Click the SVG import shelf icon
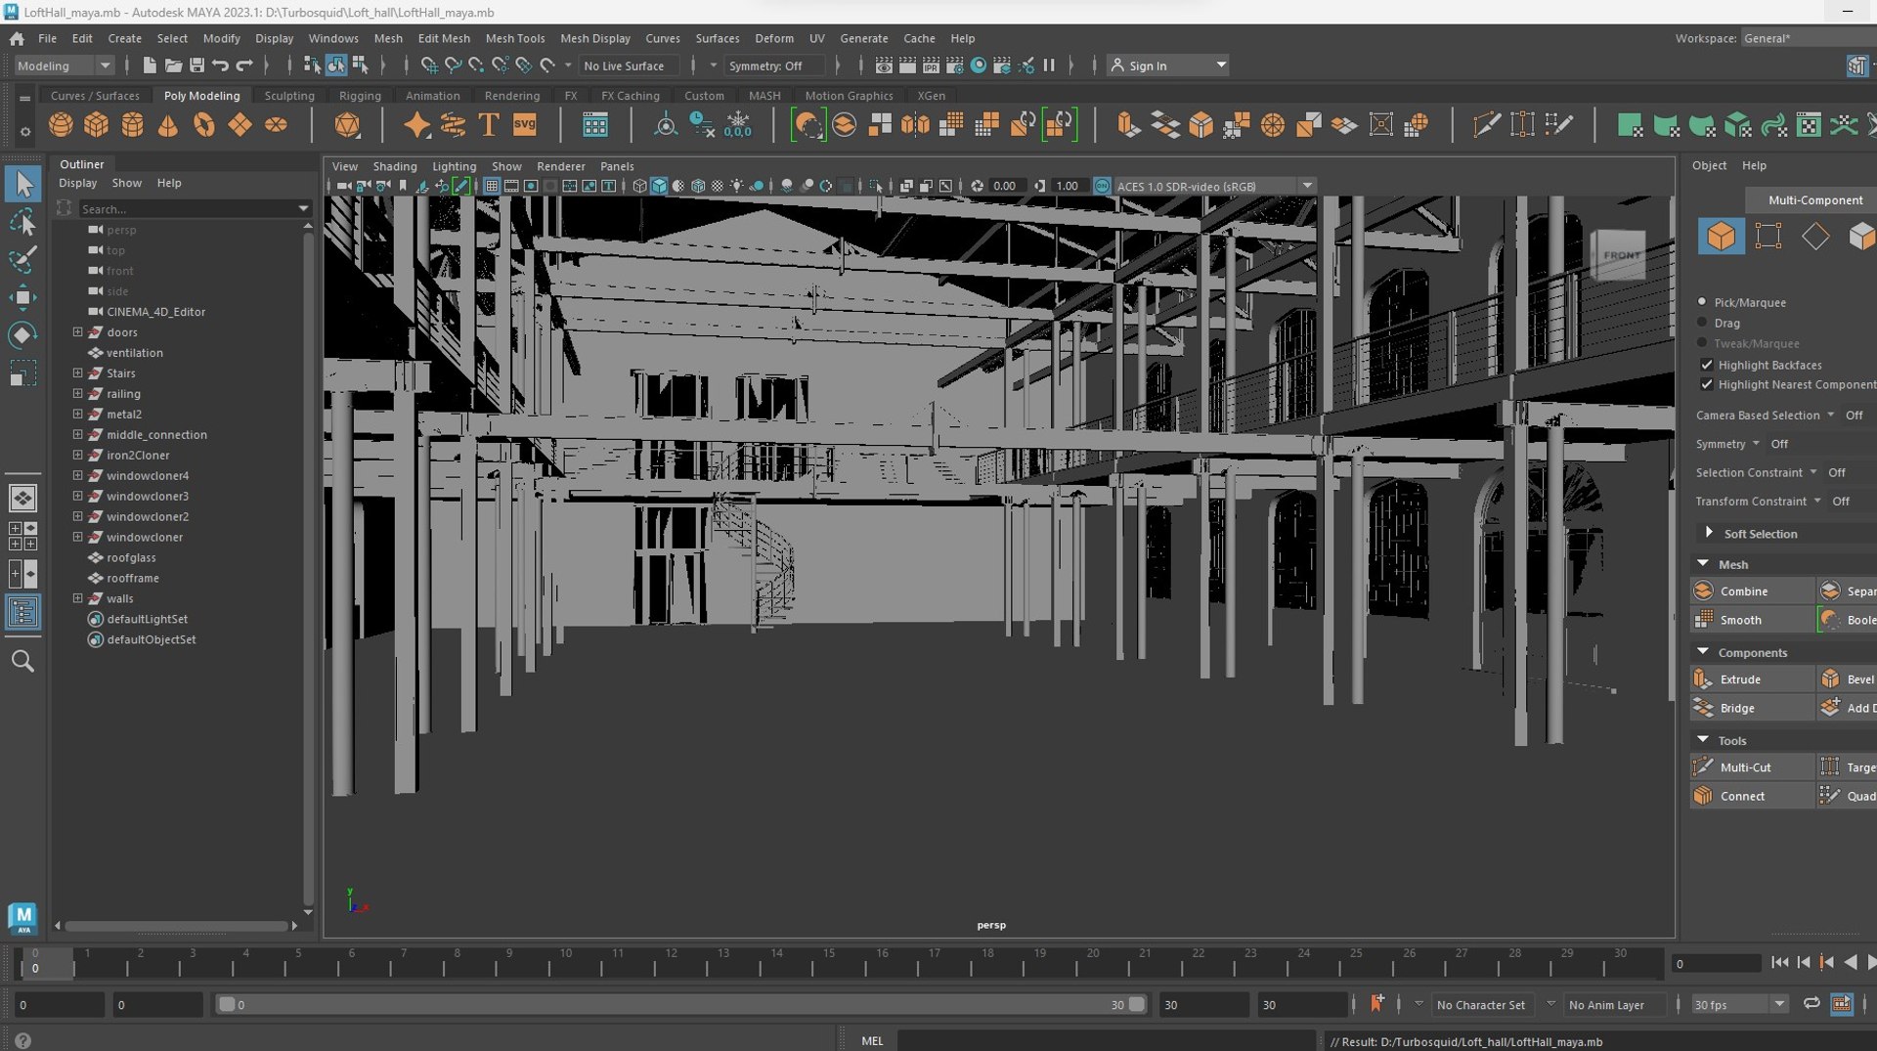 (x=525, y=125)
